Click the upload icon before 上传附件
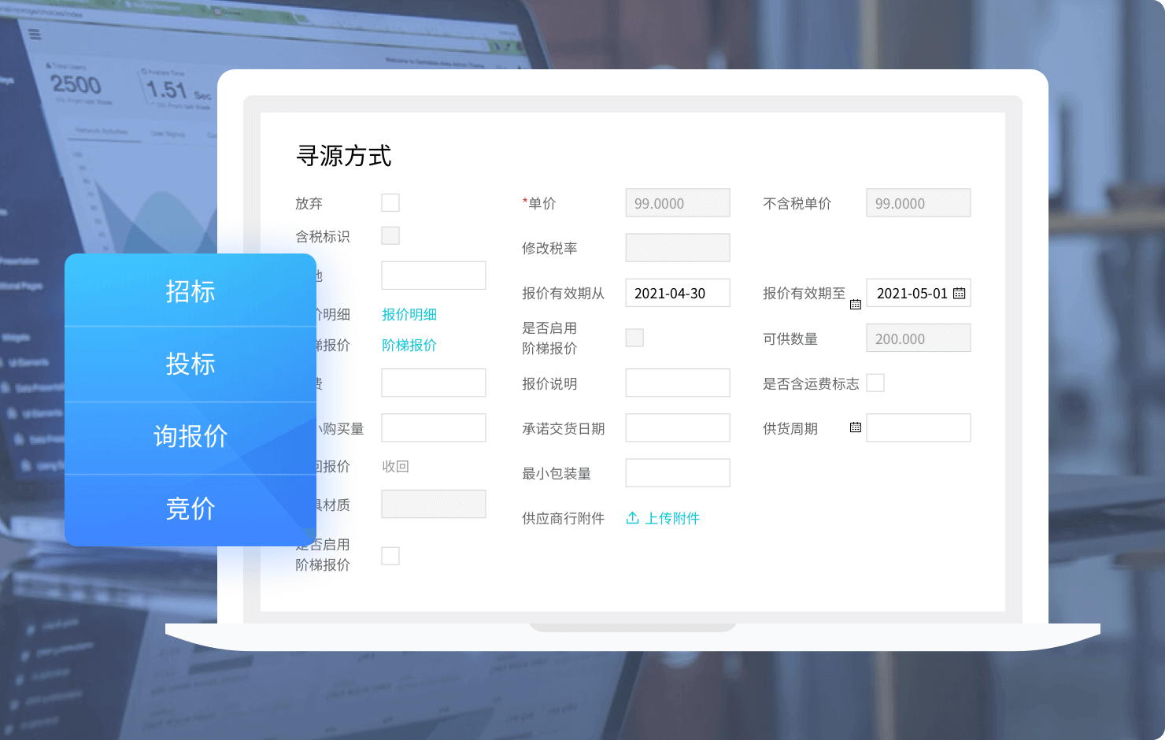 [x=632, y=518]
